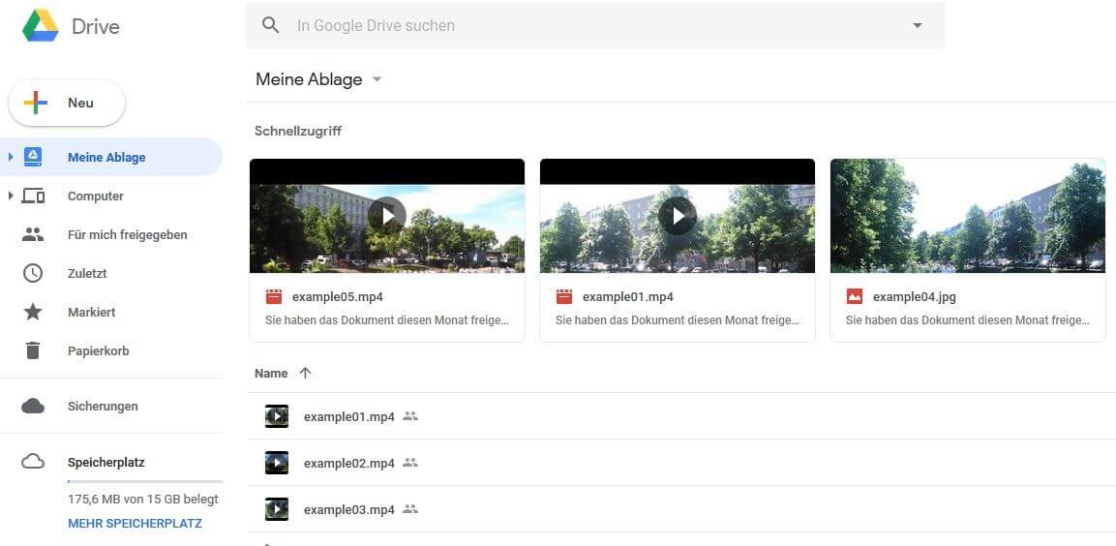The height and width of the screenshot is (546, 1116).
Task: Expand search options dropdown arrow
Action: (917, 25)
